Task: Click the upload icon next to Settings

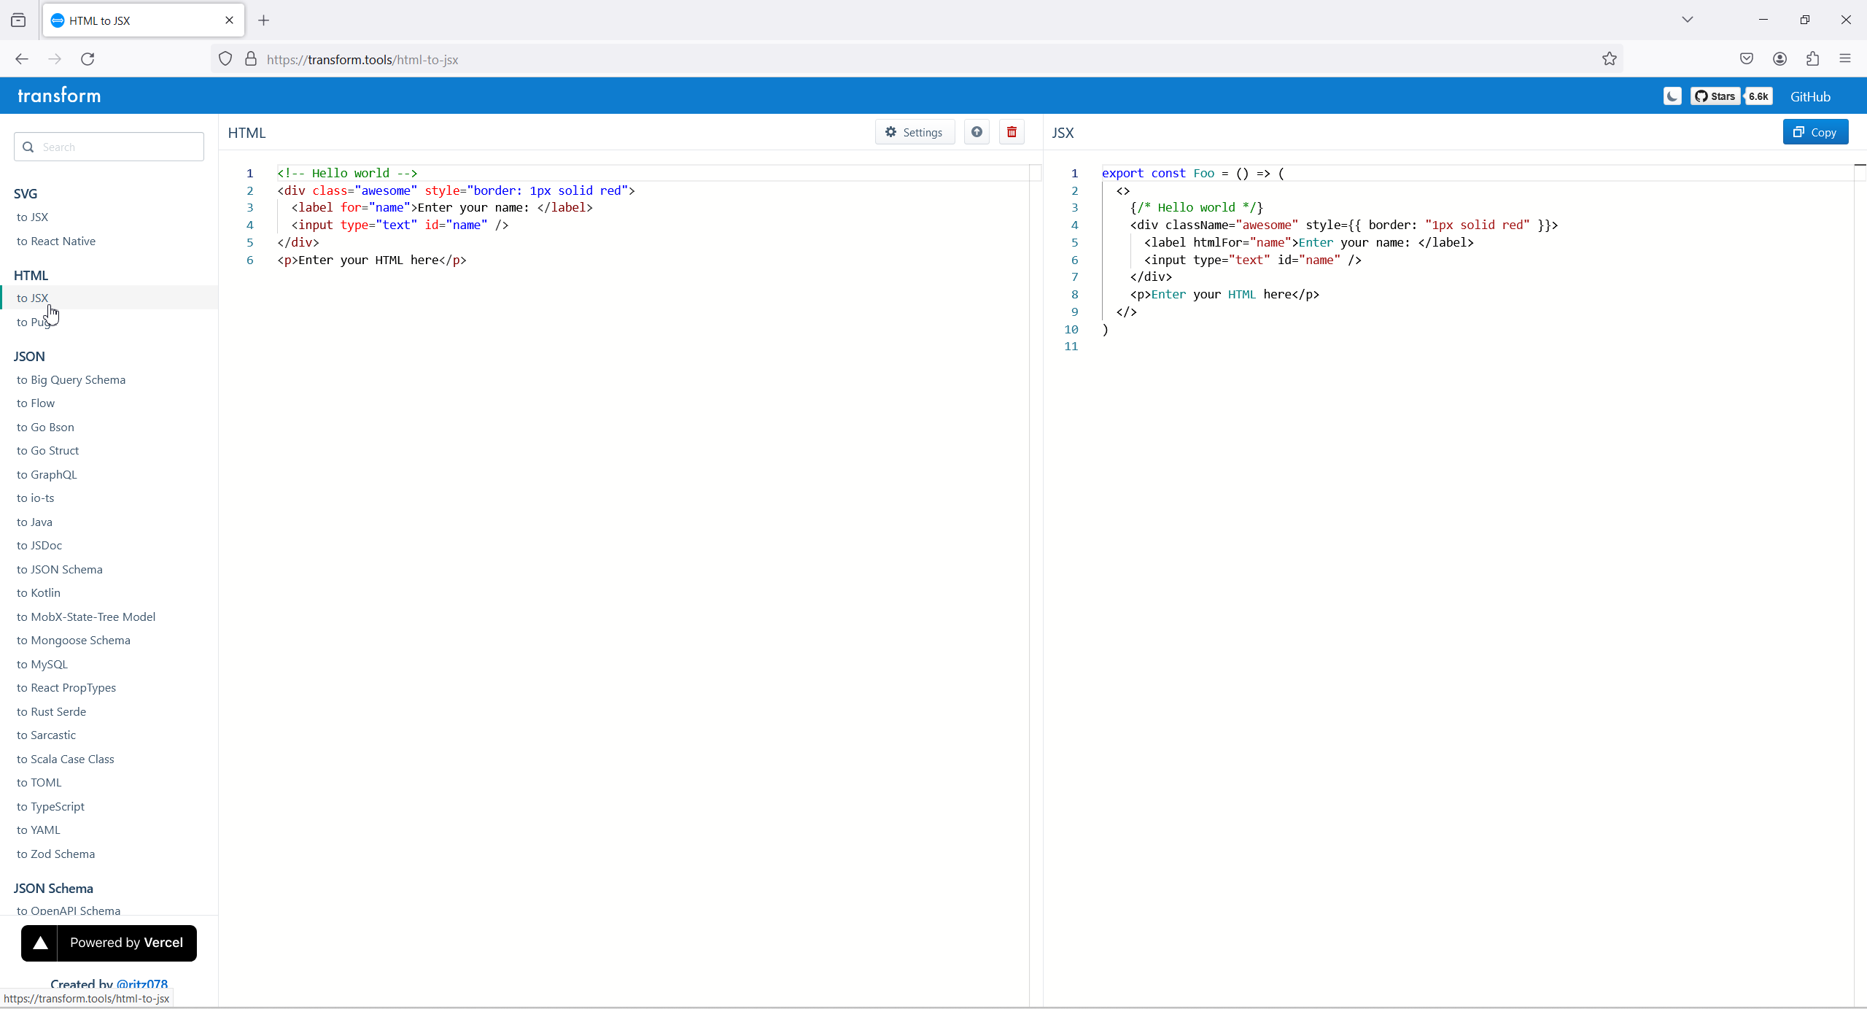Action: point(977,132)
